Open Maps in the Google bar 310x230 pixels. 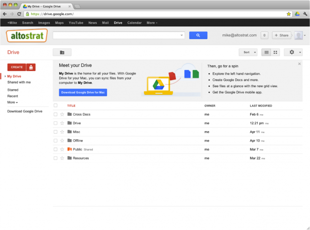click(x=59, y=23)
